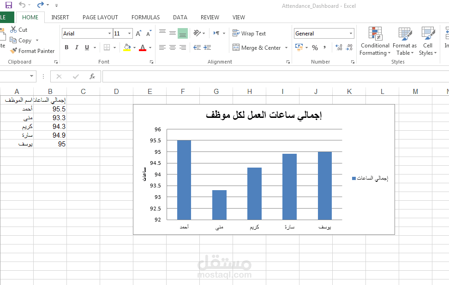Image resolution: width=449 pixels, height=285 pixels.
Task: Apply Percent Style formatting
Action: 315,48
